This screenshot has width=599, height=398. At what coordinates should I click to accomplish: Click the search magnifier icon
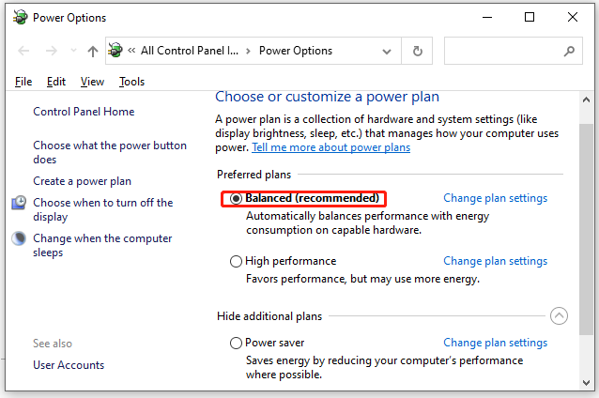568,52
